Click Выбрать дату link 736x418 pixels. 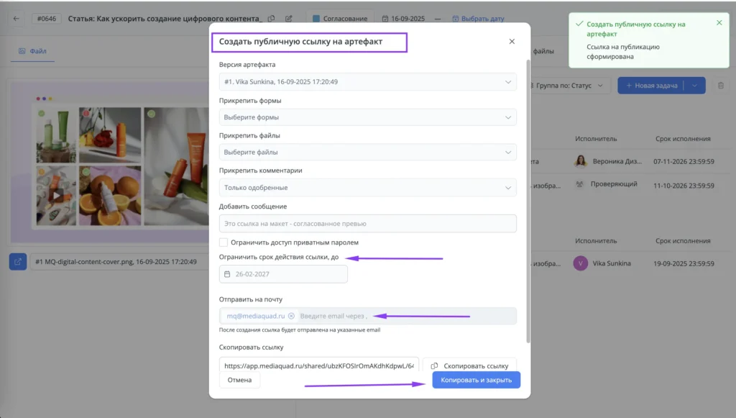[478, 18]
